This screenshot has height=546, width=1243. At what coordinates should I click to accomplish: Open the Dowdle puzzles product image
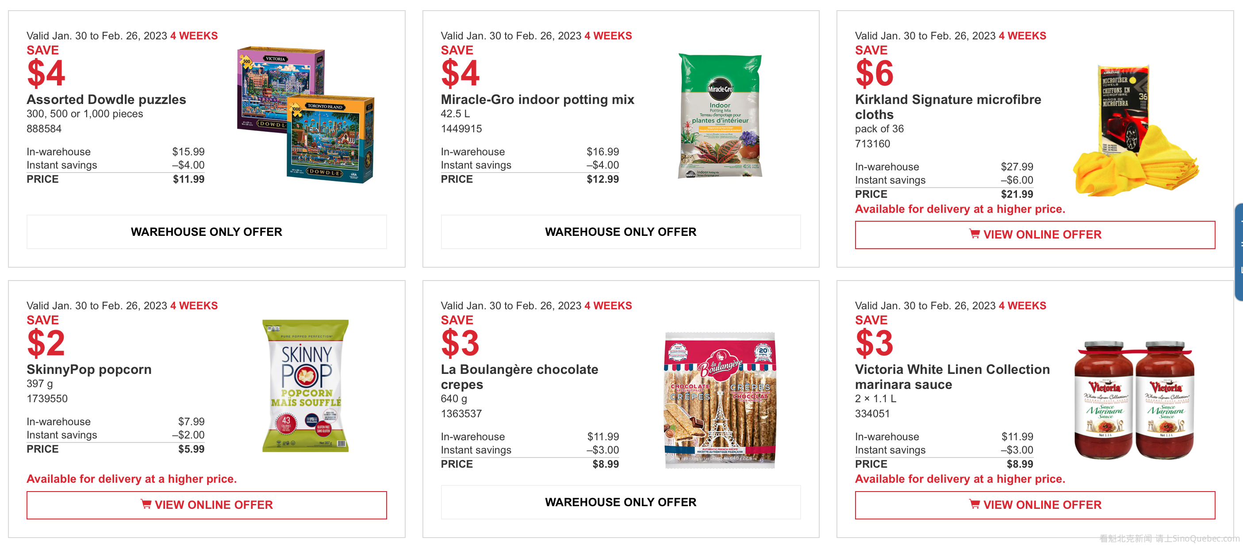tap(306, 115)
